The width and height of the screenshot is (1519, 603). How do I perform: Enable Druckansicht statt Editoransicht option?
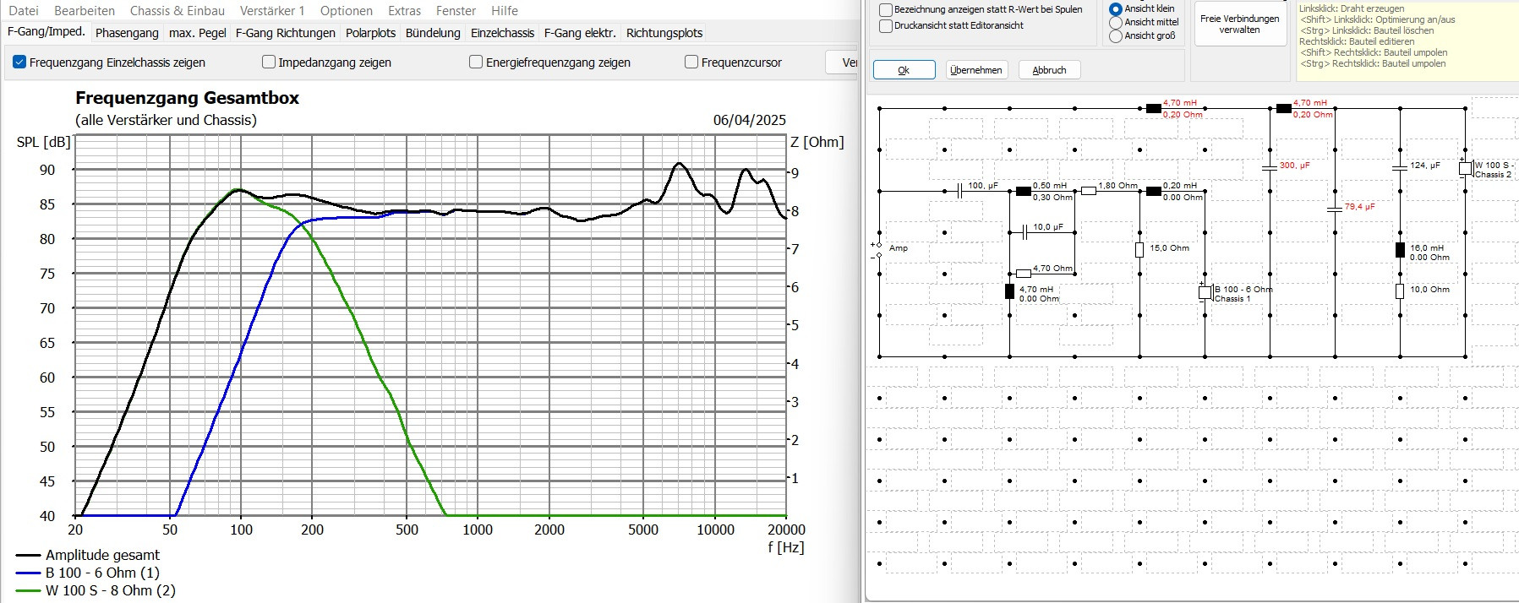886,26
